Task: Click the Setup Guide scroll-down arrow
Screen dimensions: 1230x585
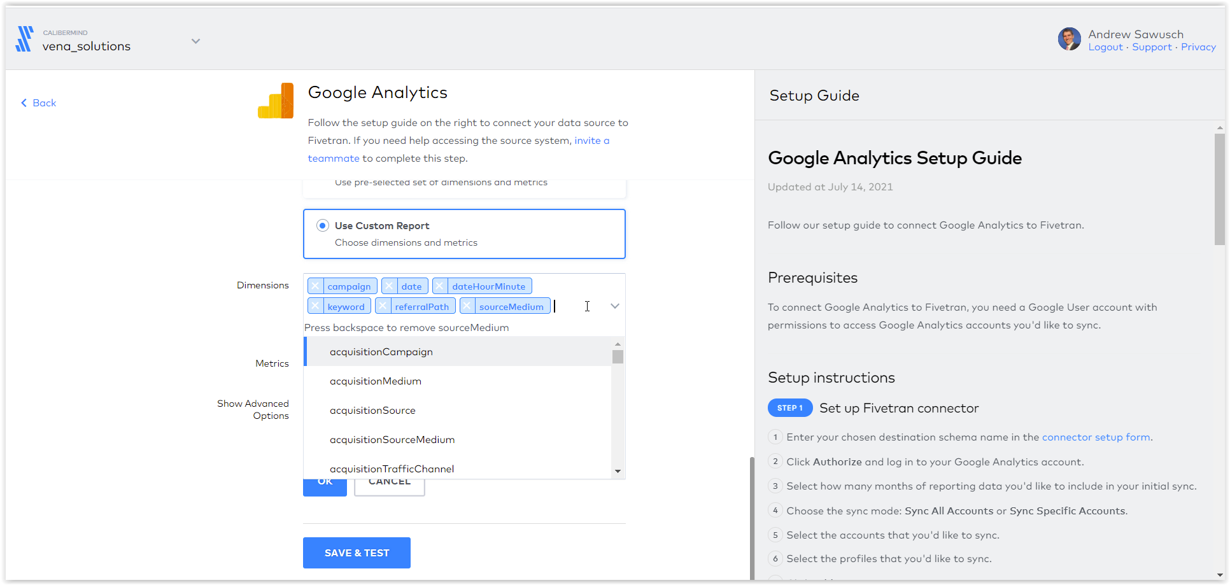Action: click(1219, 575)
